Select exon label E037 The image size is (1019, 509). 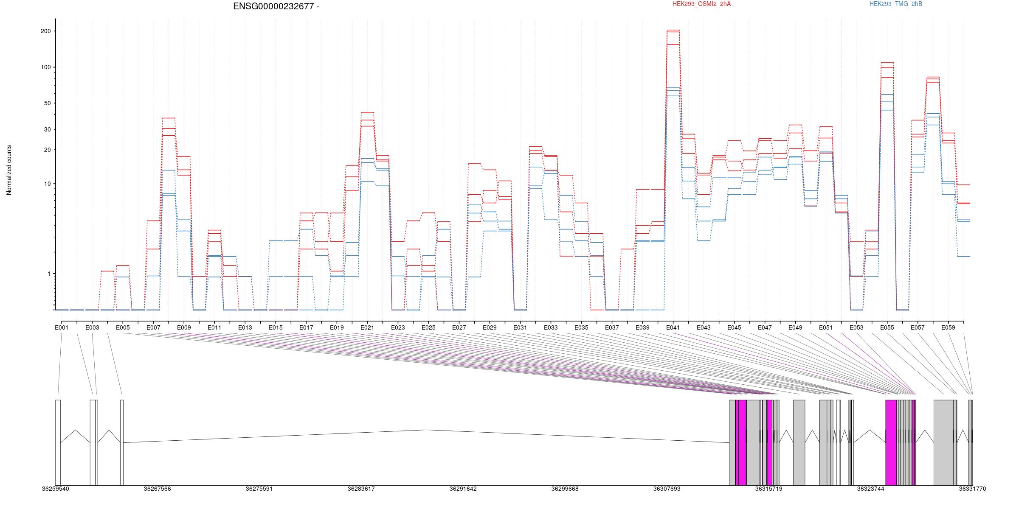(612, 327)
